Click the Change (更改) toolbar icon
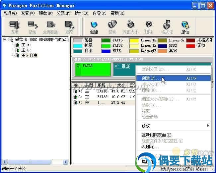This screenshot has height=173, width=216. pyautogui.click(x=69, y=25)
